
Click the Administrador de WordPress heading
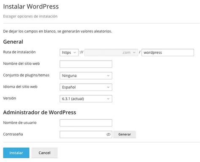click(40, 113)
